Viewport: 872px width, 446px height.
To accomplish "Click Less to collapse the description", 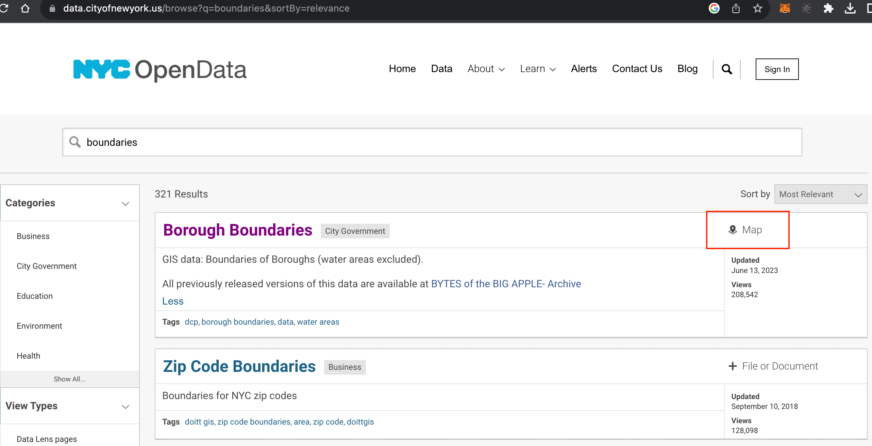I will pyautogui.click(x=173, y=301).
